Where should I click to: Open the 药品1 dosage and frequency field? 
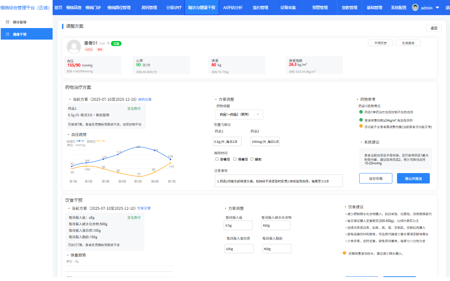(x=227, y=141)
